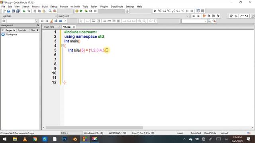Expand incremental search text dropdown arrow

coord(36,21)
